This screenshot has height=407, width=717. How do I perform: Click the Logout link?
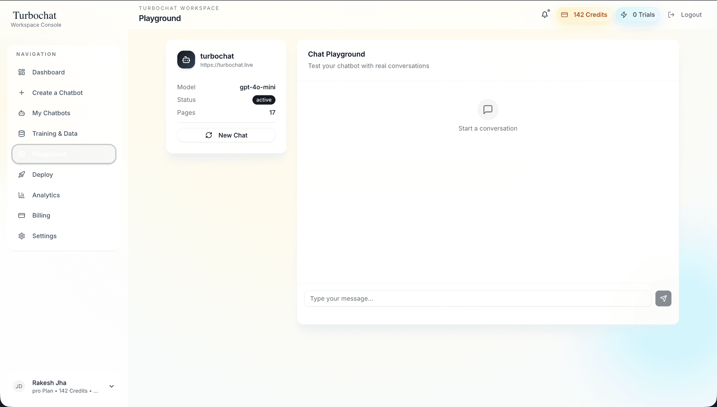[x=685, y=15]
